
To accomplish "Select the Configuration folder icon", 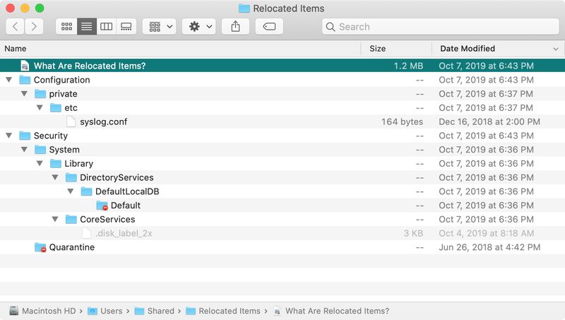I will (x=25, y=80).
